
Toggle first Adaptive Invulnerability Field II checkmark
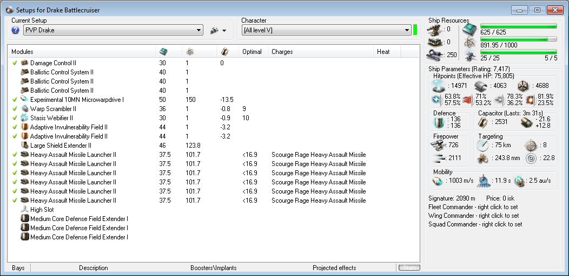pyautogui.click(x=15, y=127)
